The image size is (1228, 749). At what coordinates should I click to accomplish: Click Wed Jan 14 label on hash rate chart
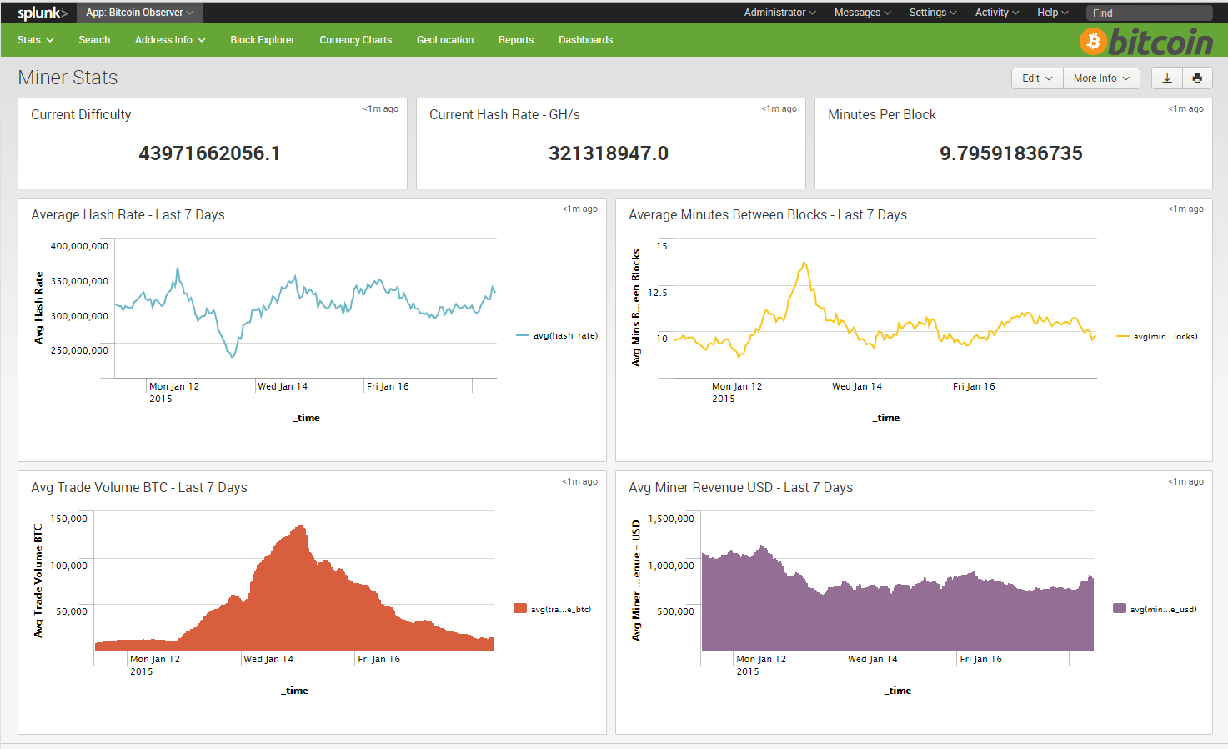pos(283,386)
